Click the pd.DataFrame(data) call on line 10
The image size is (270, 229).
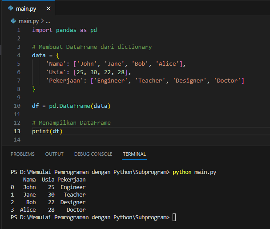pos(80,106)
